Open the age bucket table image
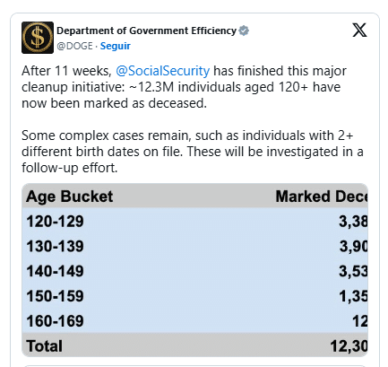This screenshot has height=367, width=388. (195, 270)
